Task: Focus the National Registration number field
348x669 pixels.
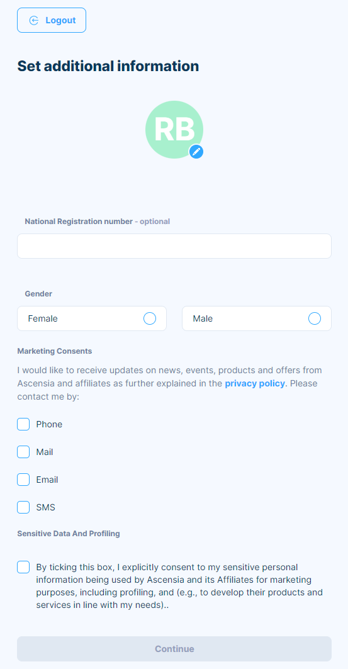Action: pos(174,245)
